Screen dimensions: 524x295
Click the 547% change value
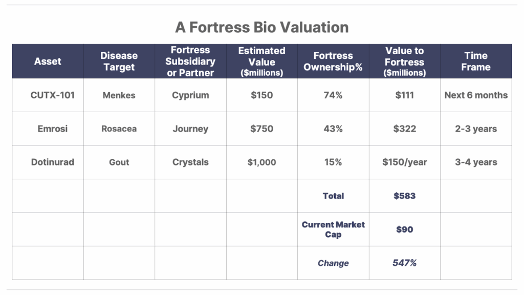(x=405, y=263)
